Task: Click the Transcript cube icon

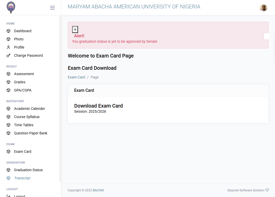Action: pyautogui.click(x=8, y=178)
